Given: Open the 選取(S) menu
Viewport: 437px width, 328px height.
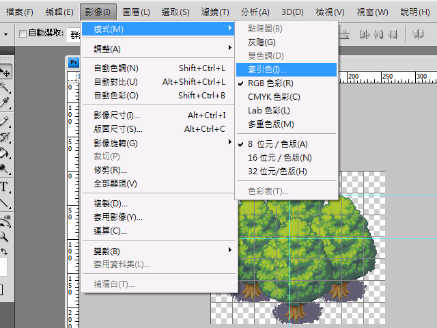Looking at the screenshot, I should [175, 12].
